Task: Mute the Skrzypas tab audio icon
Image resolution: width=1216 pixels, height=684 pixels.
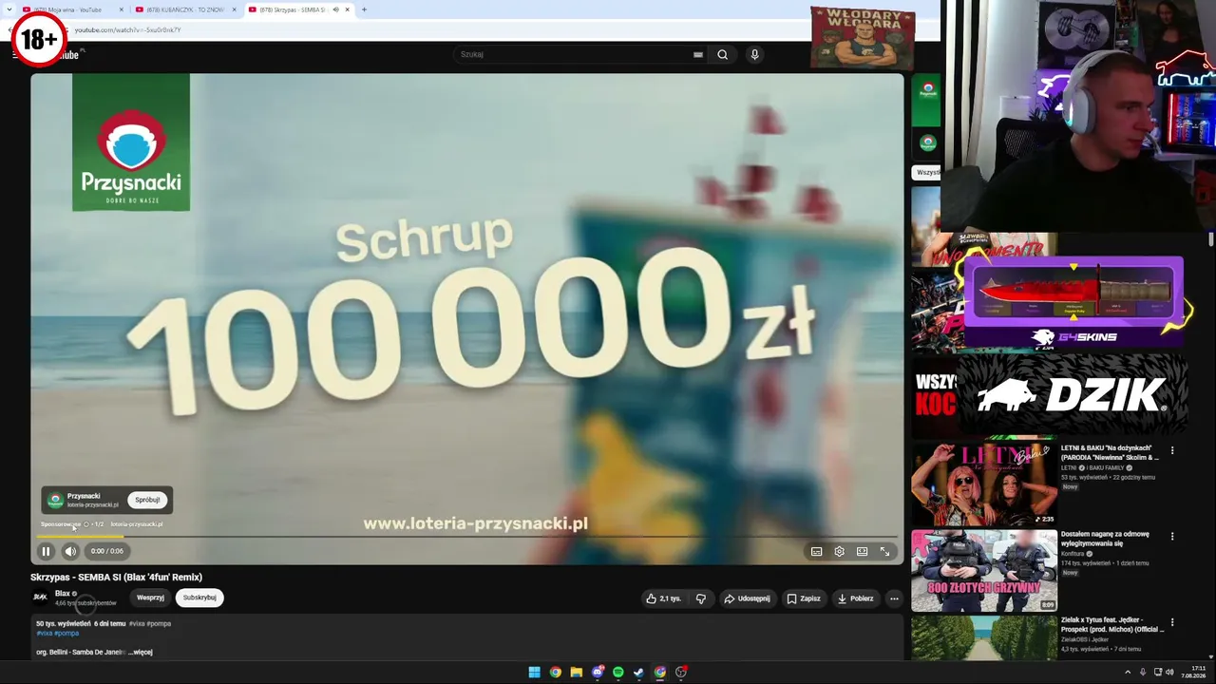Action: (335, 9)
